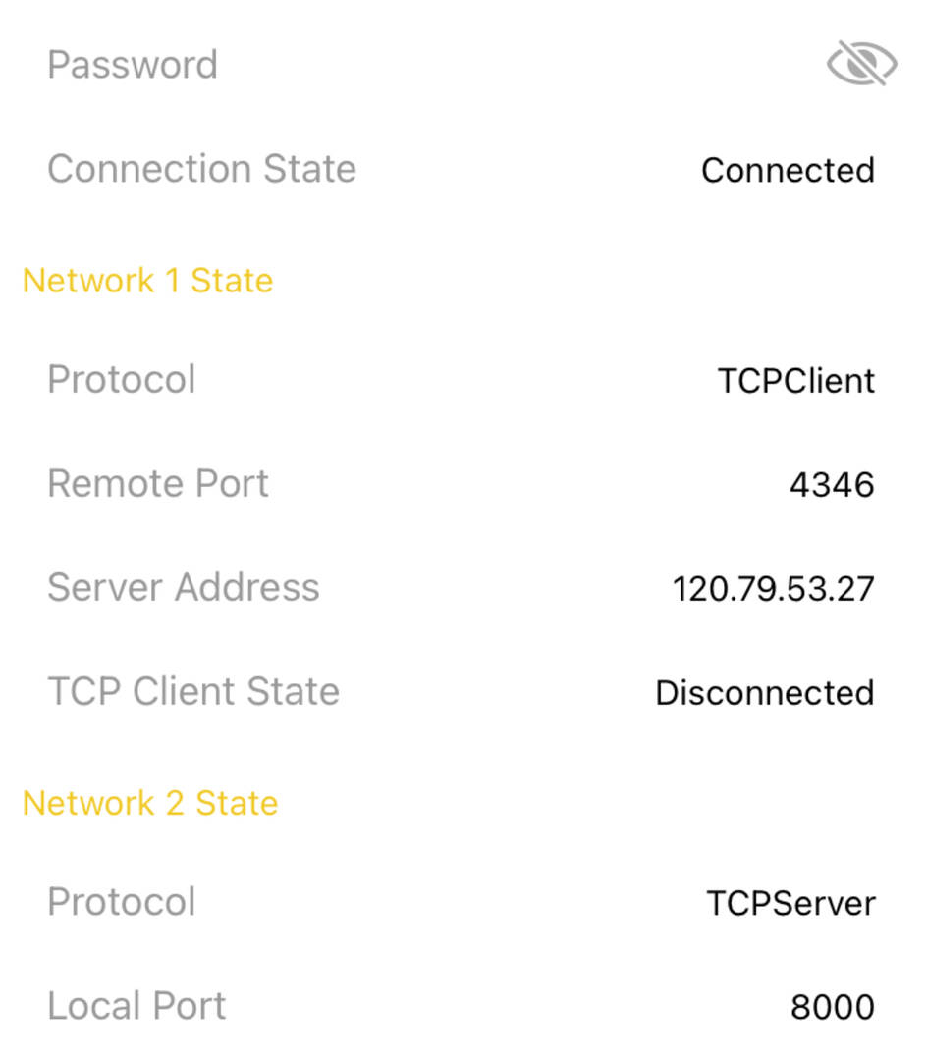The image size is (926, 1059).
Task: Select the TCPClient protocol value
Action: click(x=796, y=380)
